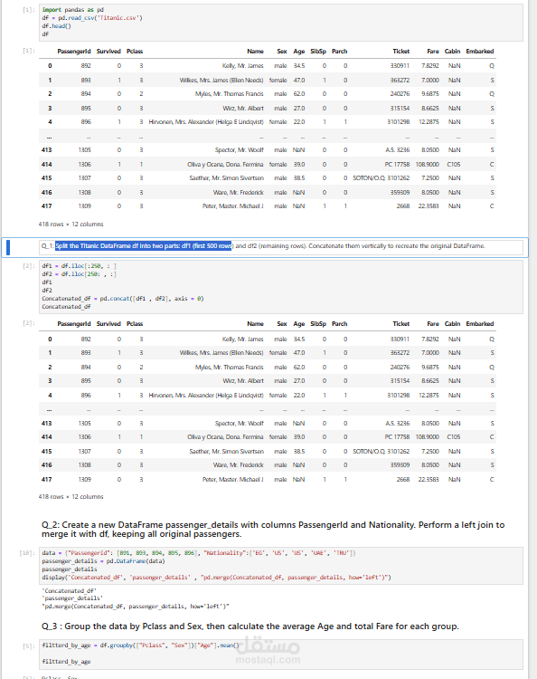Click the 'filtterd_by_age = df.groupby' code line
Viewport: 537px width, 679px height.
pyautogui.click(x=140, y=646)
